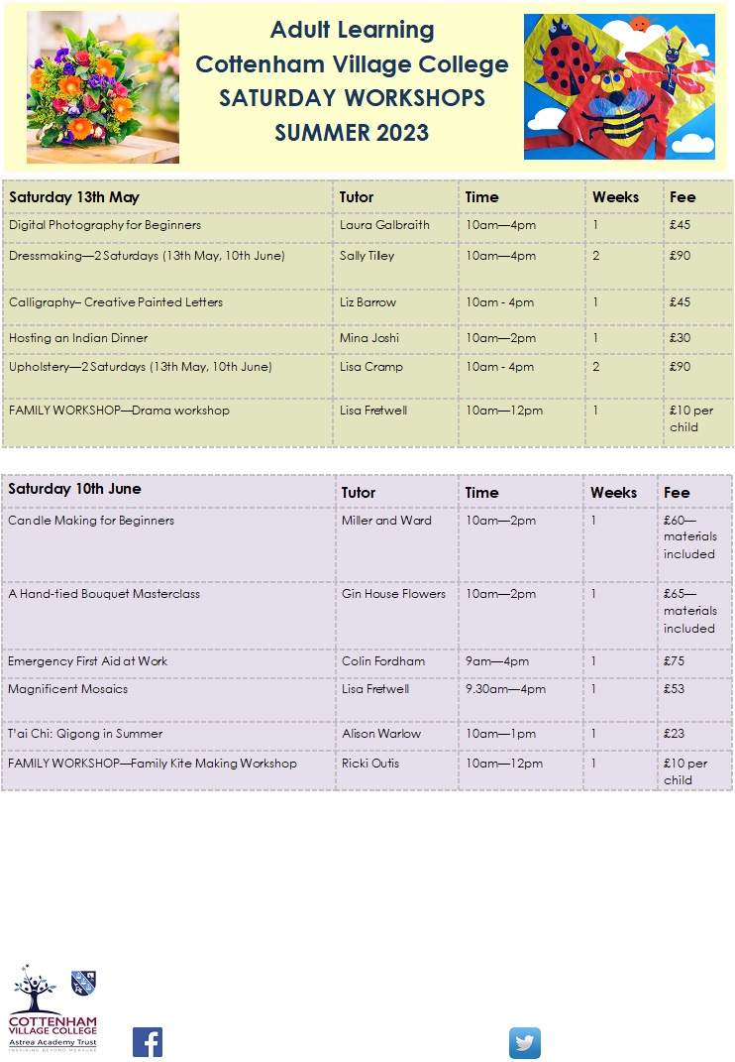Click '10am—12pm' in Drama workshop row
This screenshot has width=735, height=1062.
(504, 411)
